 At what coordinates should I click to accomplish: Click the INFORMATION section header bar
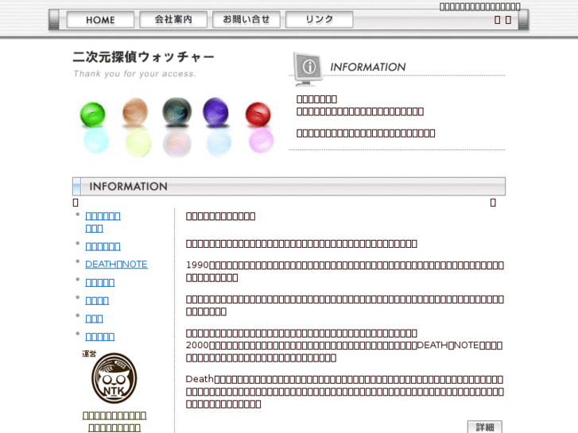click(289, 187)
